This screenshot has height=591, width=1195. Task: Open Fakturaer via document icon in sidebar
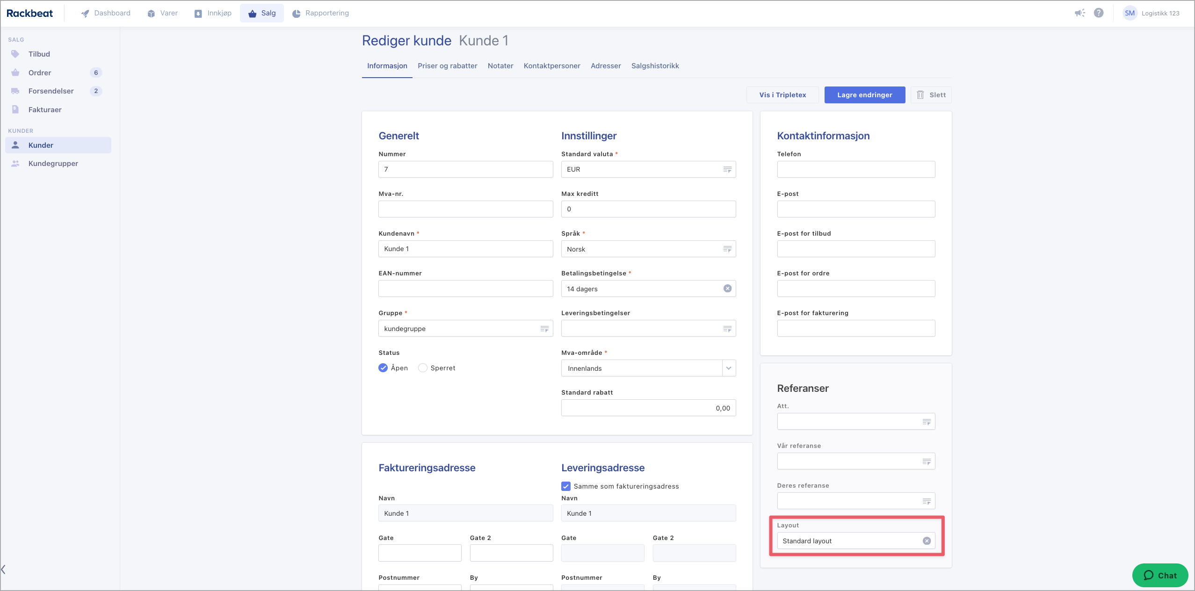coord(15,109)
